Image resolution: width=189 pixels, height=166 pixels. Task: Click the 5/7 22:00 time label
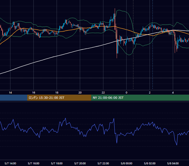(103, 163)
